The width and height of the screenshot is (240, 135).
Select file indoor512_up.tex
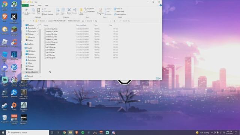(x=52, y=42)
